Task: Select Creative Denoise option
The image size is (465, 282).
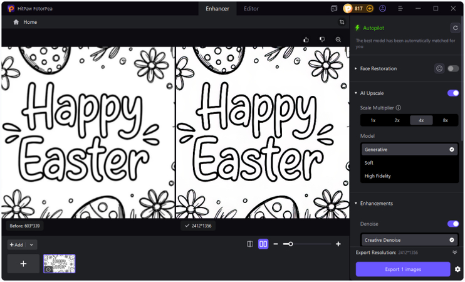Action: tap(410, 240)
